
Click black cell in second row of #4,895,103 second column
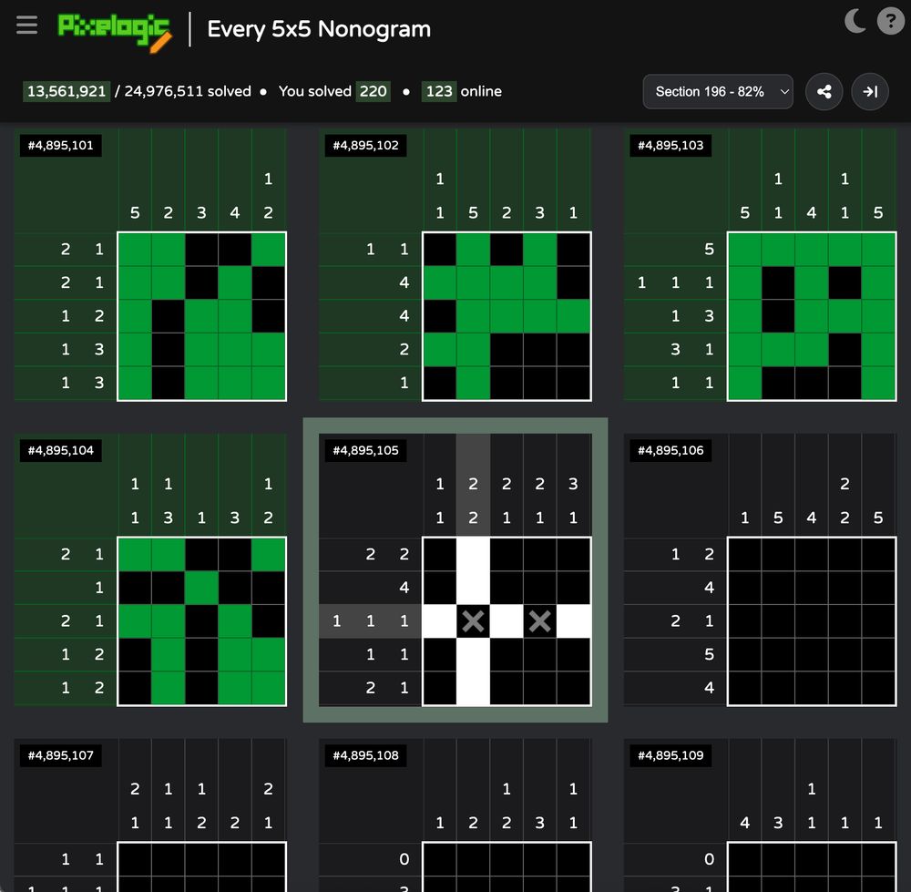coord(778,282)
